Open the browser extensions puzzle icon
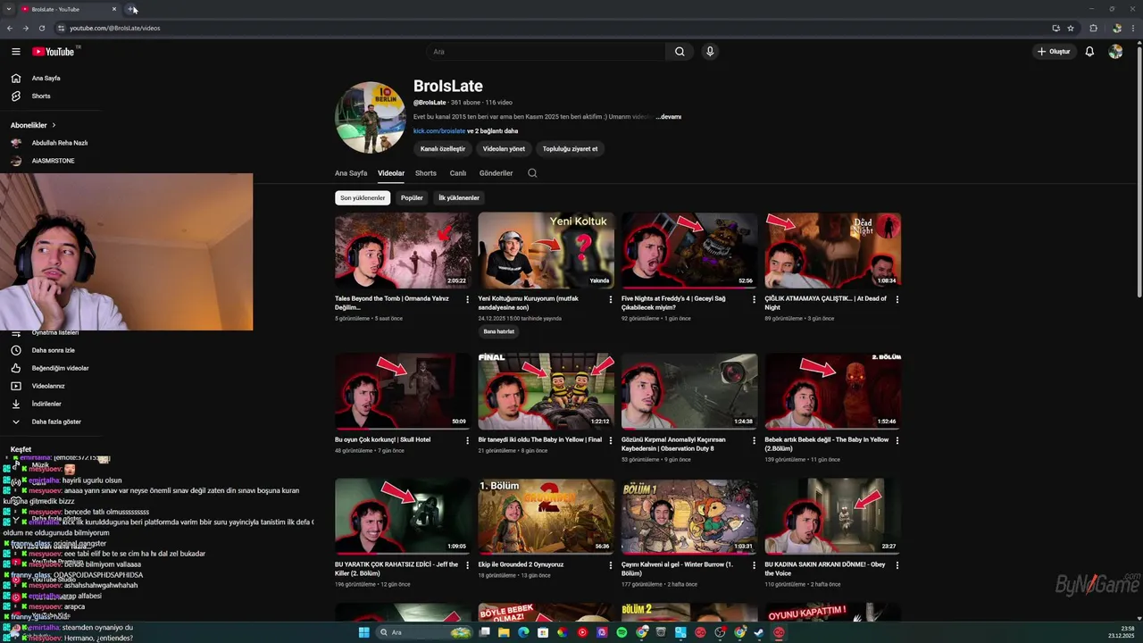The width and height of the screenshot is (1143, 643). 1093,28
